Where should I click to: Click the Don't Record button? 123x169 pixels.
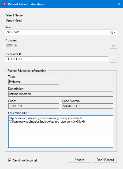[105, 160]
